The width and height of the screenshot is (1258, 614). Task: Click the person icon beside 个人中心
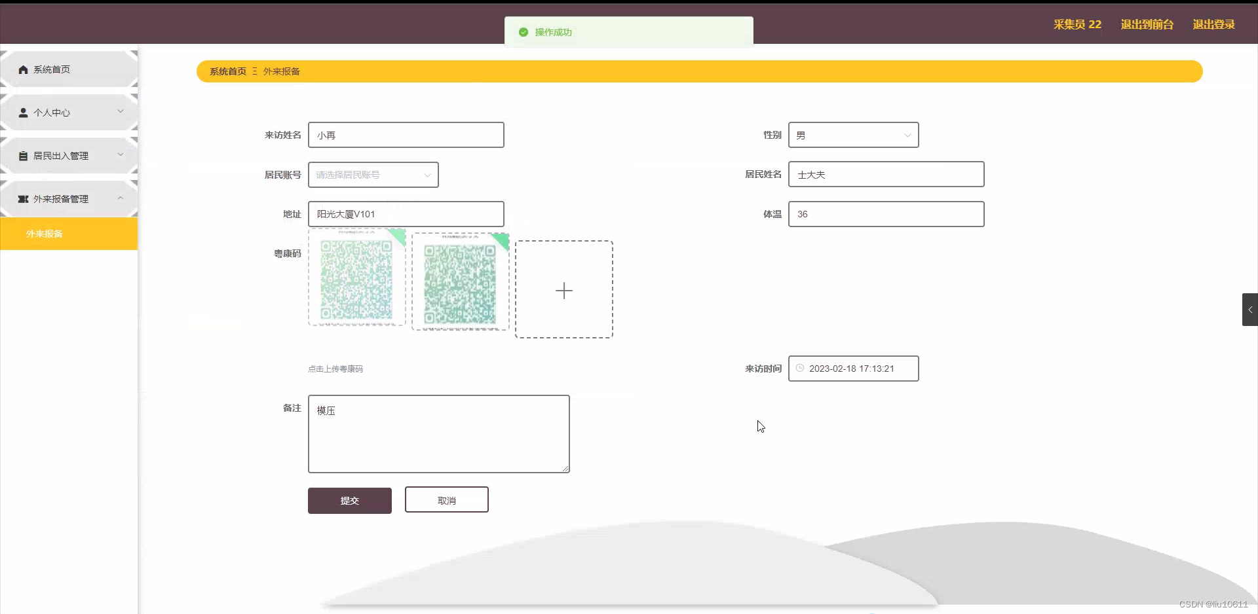click(23, 113)
